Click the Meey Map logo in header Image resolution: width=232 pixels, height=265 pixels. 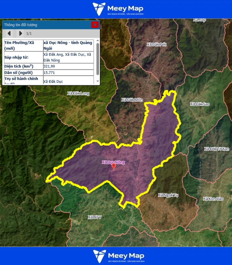coord(118,9)
